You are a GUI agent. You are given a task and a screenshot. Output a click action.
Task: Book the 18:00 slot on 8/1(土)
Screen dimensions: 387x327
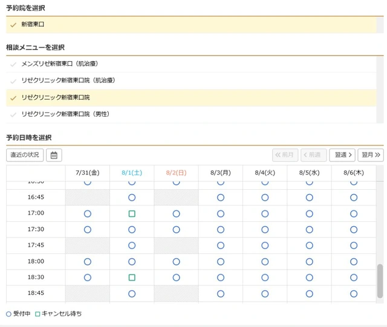pyautogui.click(x=132, y=262)
